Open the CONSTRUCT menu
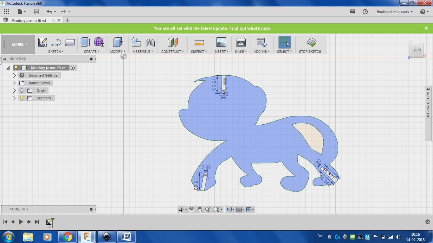Screen dimensions: 433x243 click(x=172, y=52)
